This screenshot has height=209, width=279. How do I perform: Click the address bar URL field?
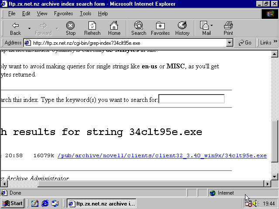pos(128,43)
